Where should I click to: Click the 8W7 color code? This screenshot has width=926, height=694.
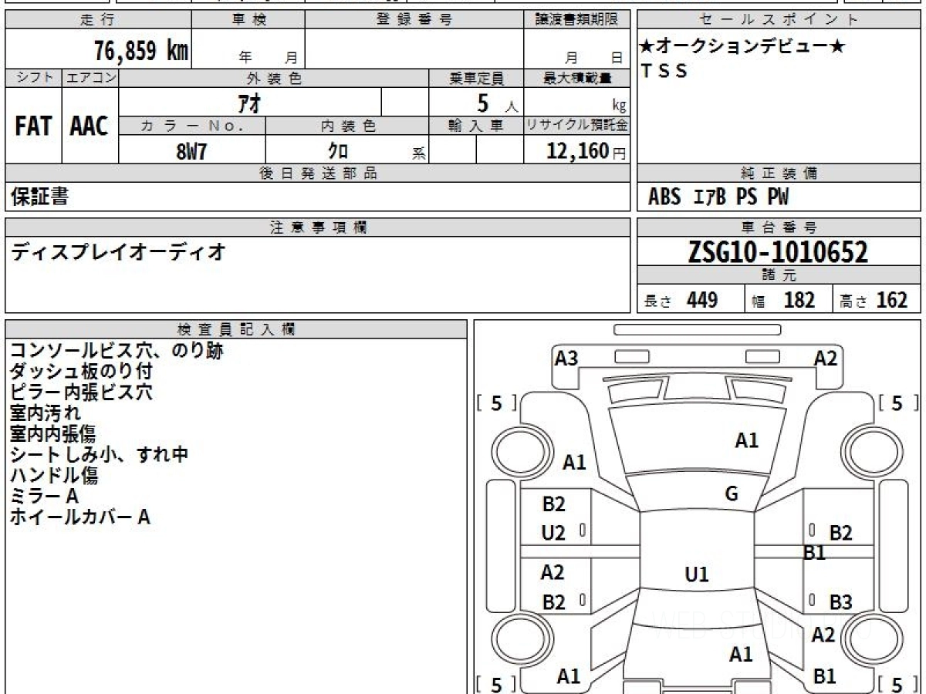(192, 151)
